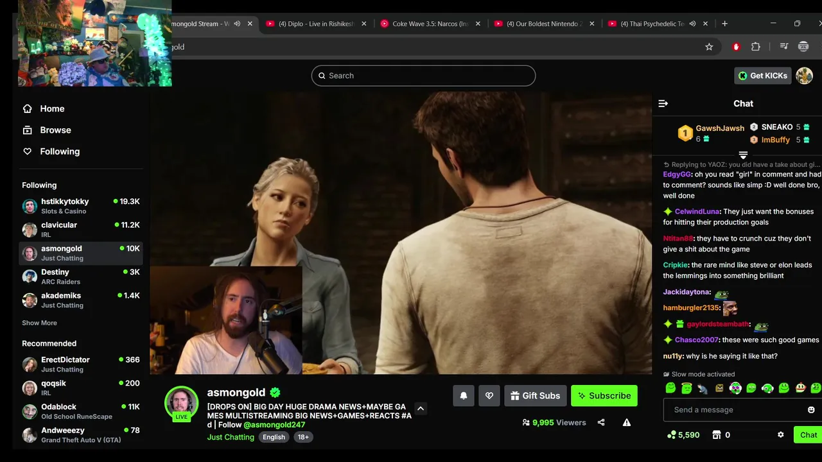This screenshot has height=462, width=822.
Task: Mute the Thai Psychedelic tab audio
Action: 692,24
